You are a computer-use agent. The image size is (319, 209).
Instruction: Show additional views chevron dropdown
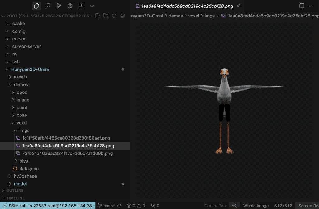tap(92, 6)
